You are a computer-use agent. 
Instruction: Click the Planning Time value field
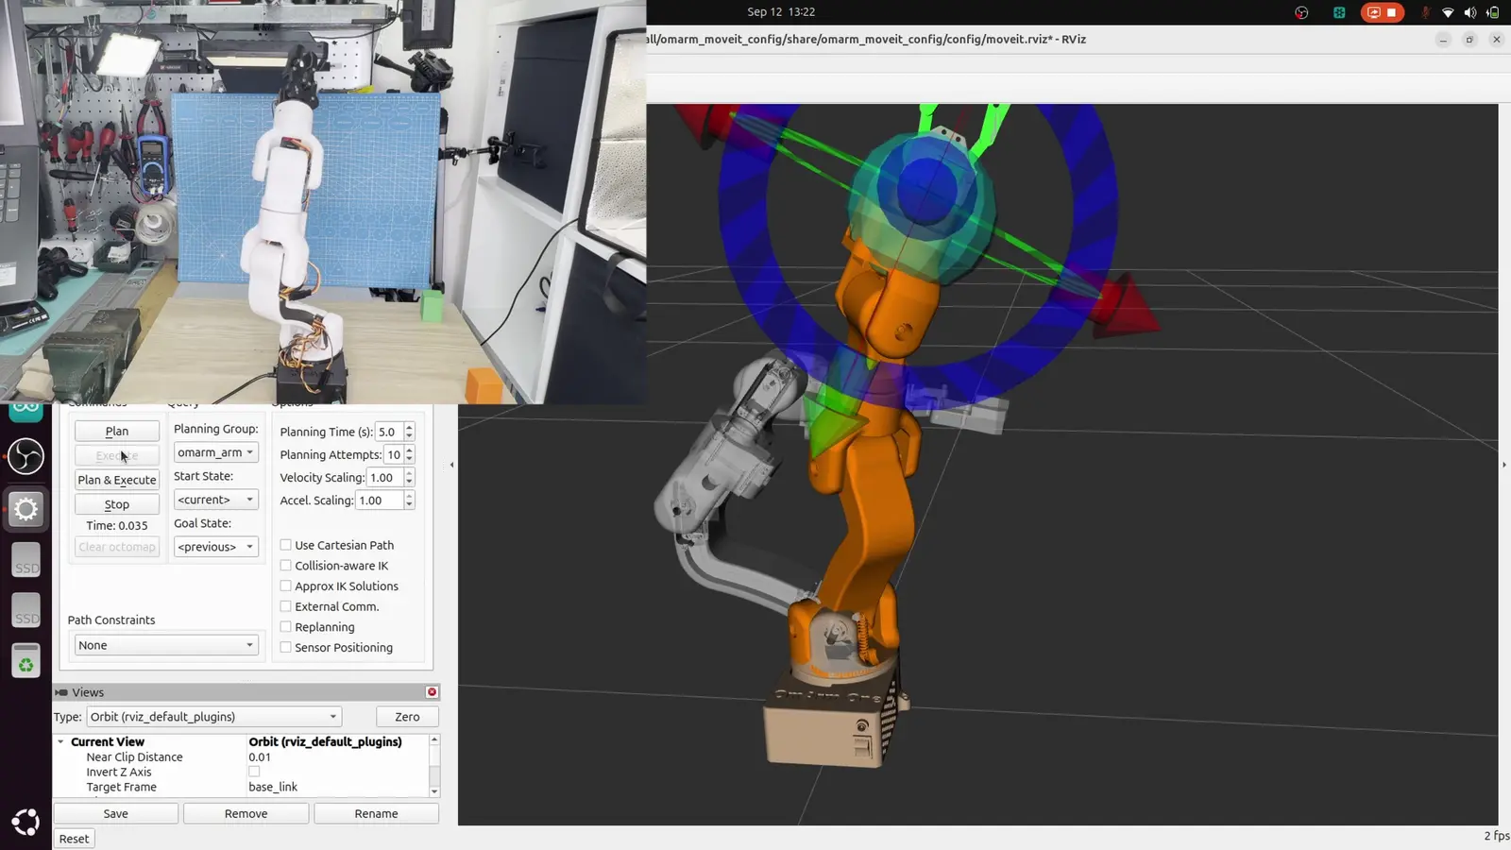tap(389, 432)
